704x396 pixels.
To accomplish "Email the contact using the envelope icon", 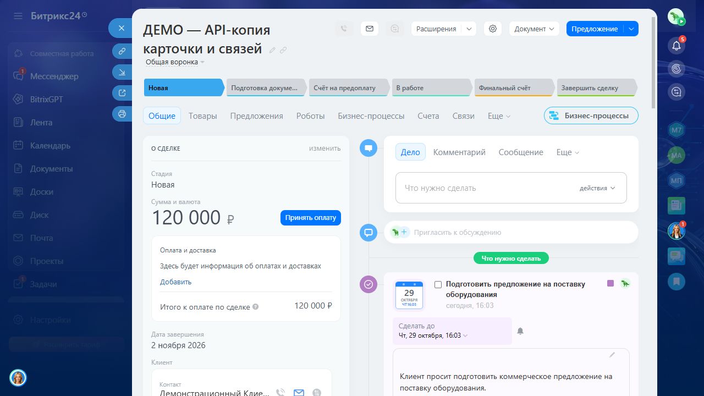I will pyautogui.click(x=299, y=393).
